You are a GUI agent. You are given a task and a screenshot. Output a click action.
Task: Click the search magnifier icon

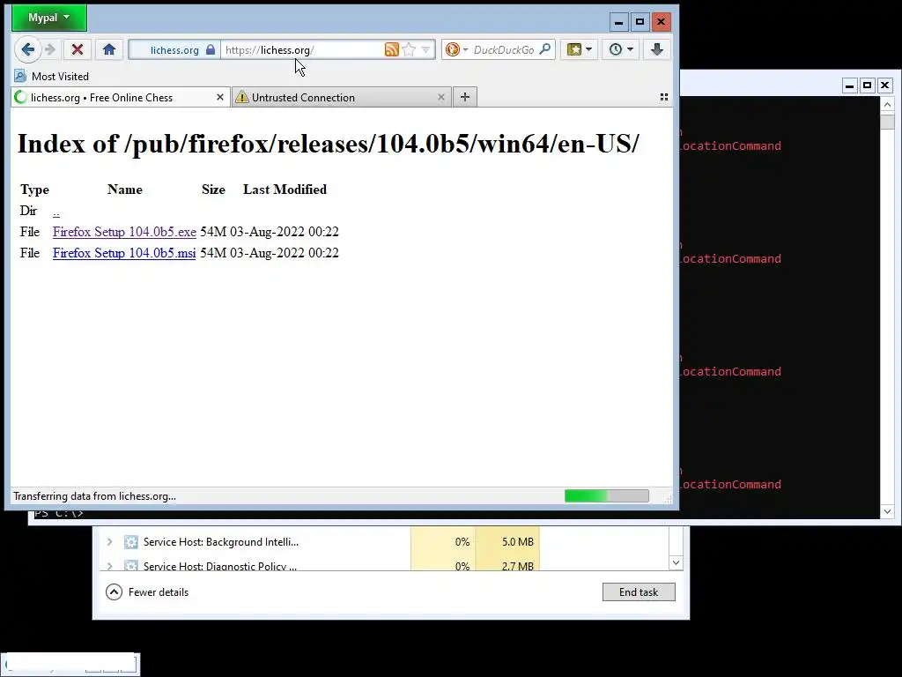[544, 49]
